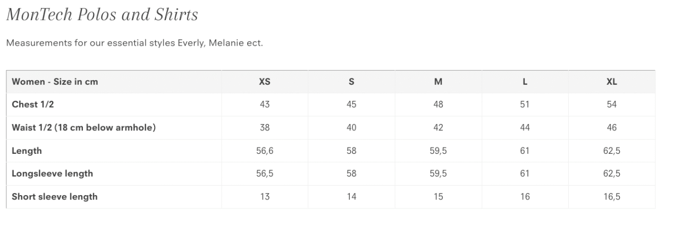The height and width of the screenshot is (236, 691).
Task: Select the Longsleeve length value for size L
Action: (x=525, y=173)
